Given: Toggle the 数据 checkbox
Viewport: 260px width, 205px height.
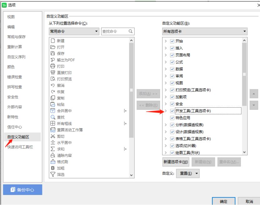Looking at the screenshot, I should pyautogui.click(x=172, y=69).
